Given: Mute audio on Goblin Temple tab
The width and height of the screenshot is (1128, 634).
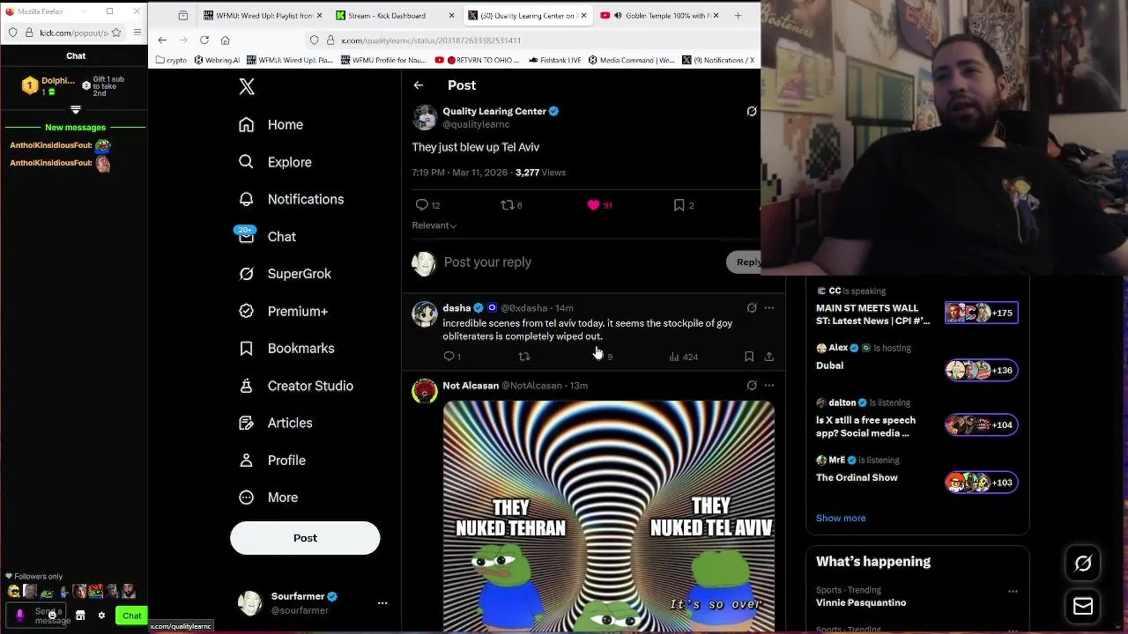Looking at the screenshot, I should click(618, 15).
